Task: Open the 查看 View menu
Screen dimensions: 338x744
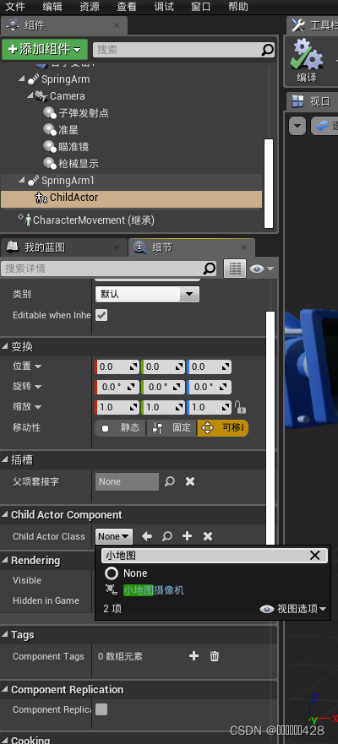Action: (x=126, y=7)
